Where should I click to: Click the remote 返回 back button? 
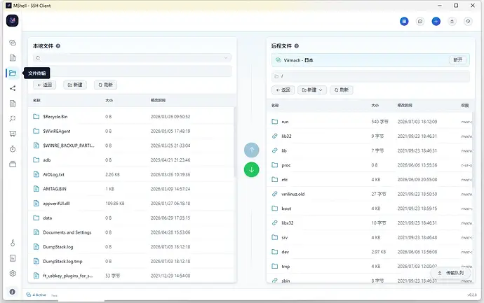[x=283, y=90]
